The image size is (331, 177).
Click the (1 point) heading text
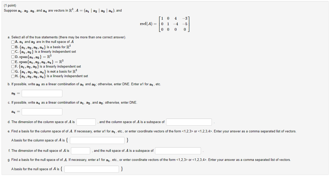[x=10, y=5]
